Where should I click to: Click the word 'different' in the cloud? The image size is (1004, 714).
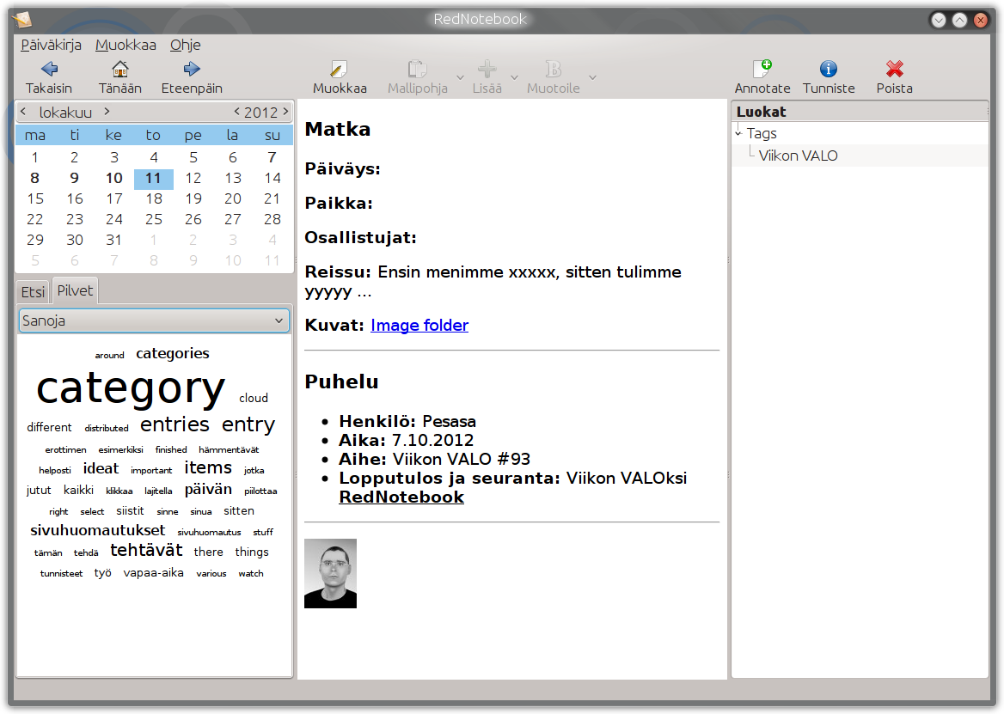click(49, 427)
